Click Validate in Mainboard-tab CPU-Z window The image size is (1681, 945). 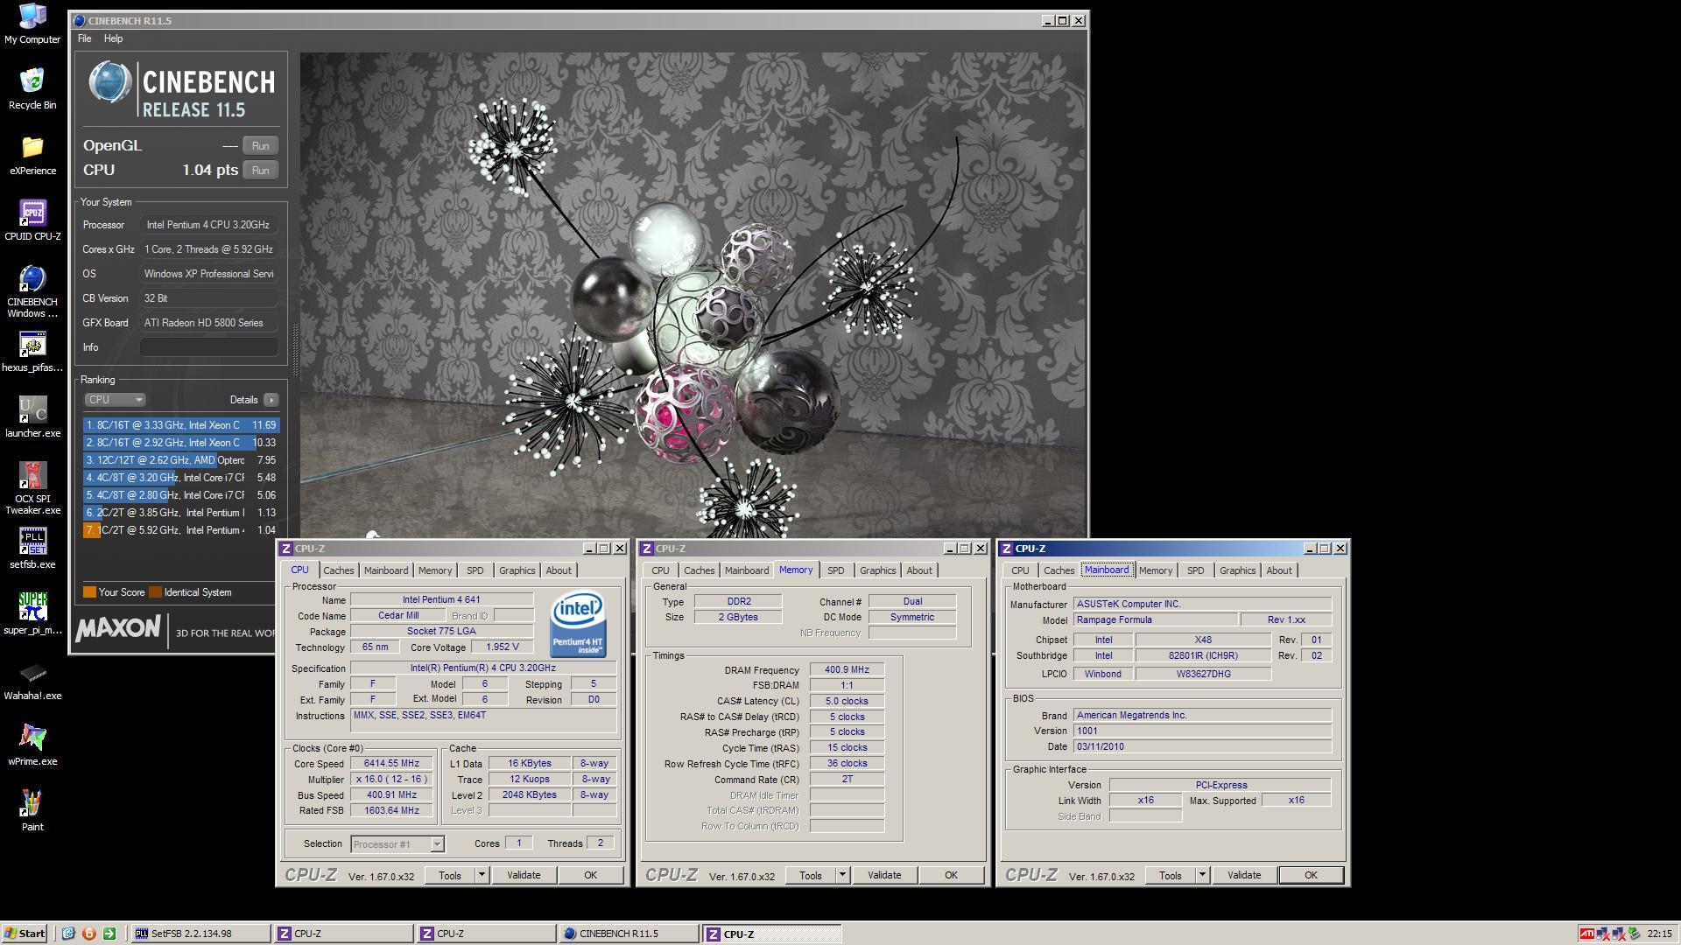pos(1243,875)
